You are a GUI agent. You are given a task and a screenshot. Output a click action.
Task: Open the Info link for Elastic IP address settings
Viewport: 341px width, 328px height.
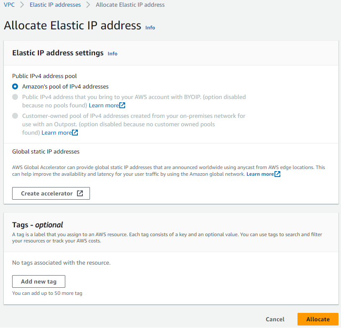tap(112, 53)
